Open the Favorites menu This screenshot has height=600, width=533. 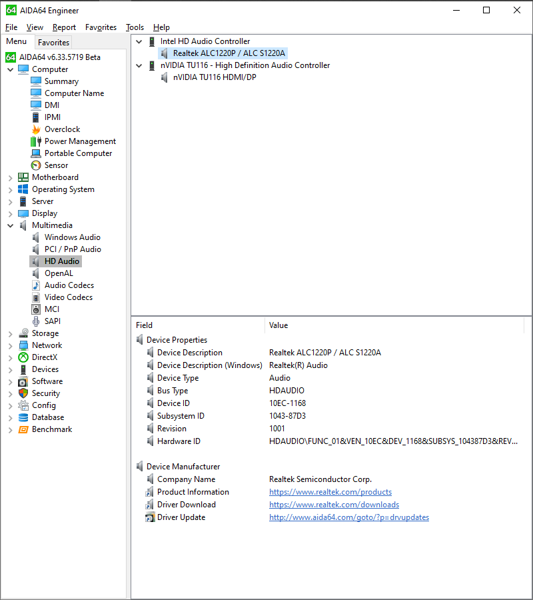(x=101, y=27)
